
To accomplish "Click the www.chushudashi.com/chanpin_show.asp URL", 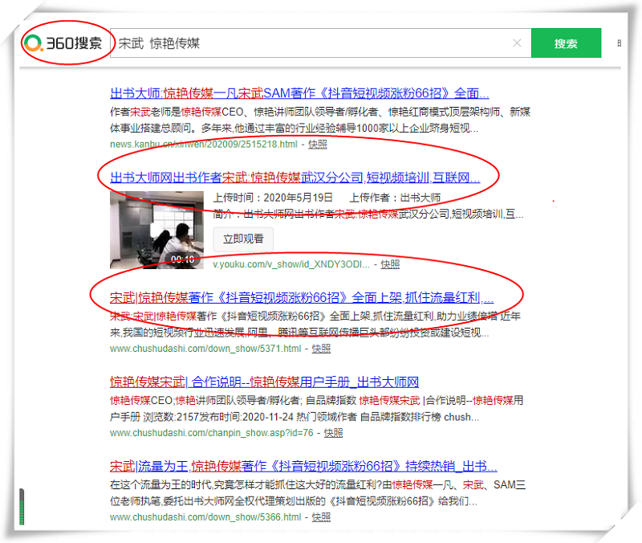I will point(212,433).
